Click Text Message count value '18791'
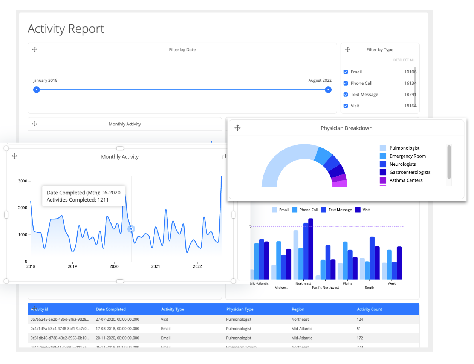The width and height of the screenshot is (474, 364). tap(410, 95)
